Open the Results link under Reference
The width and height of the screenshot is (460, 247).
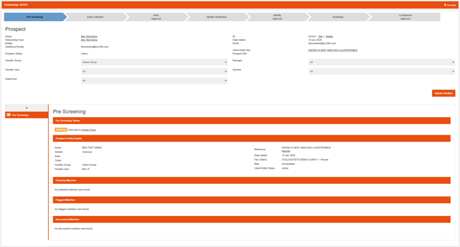[x=286, y=151]
